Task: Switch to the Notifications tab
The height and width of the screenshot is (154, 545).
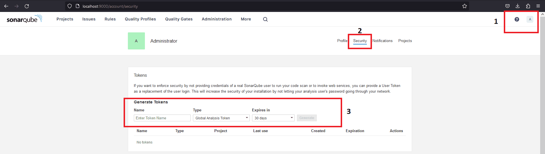Action: [382, 41]
